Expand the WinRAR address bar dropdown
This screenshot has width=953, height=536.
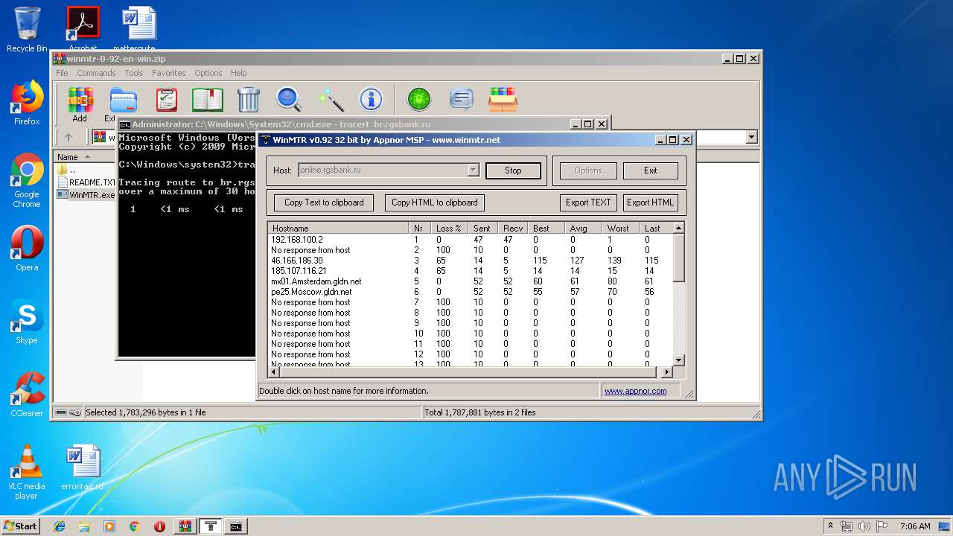point(751,137)
